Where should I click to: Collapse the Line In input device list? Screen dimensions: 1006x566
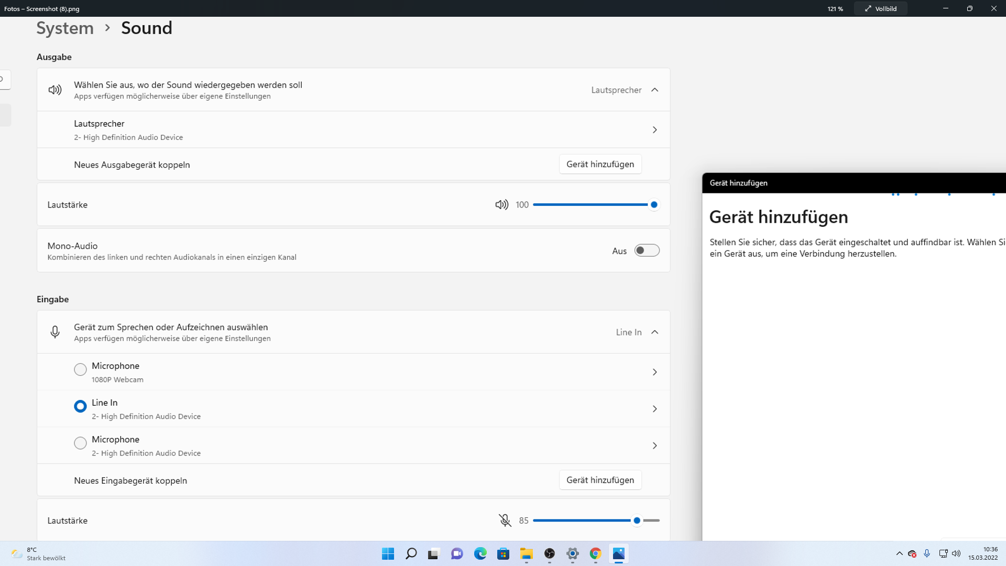point(654,332)
